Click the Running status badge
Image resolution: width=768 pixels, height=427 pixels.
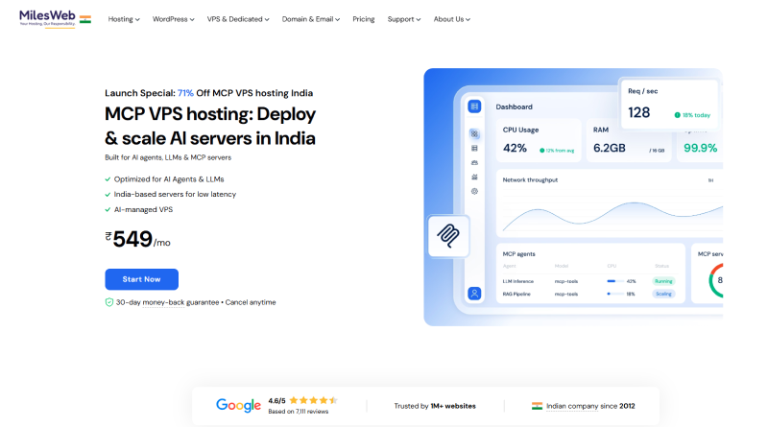[x=663, y=281]
